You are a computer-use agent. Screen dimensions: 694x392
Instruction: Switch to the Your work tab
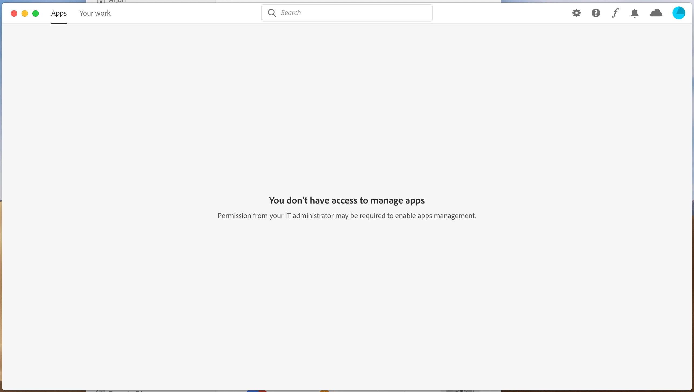coord(95,13)
